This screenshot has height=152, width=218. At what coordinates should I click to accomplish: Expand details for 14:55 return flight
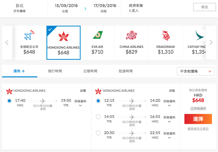pos(169,119)
